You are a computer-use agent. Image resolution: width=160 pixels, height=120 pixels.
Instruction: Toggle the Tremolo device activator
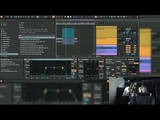(x=106, y=60)
